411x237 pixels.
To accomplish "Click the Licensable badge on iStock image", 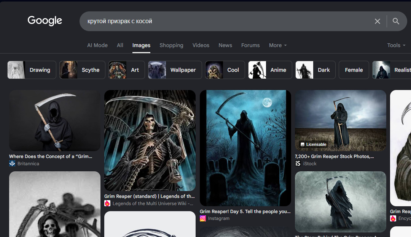I will tap(314, 144).
